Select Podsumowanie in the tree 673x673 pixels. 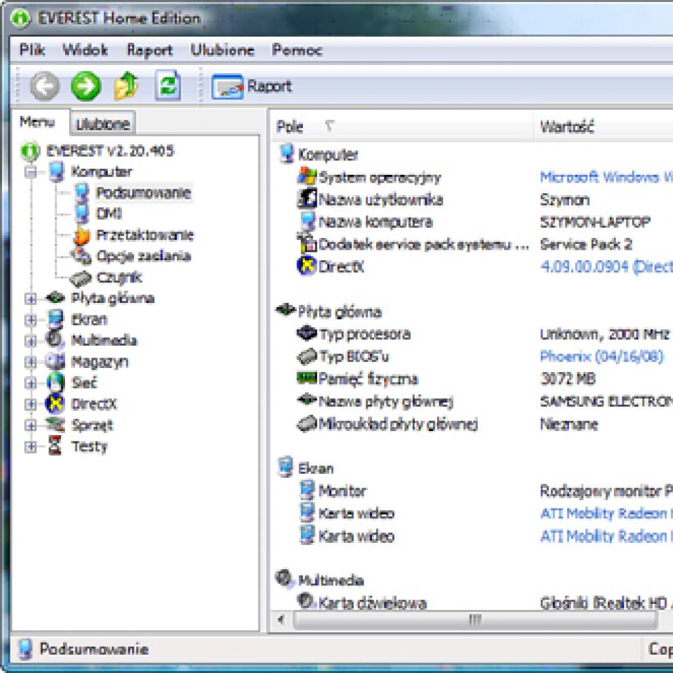[143, 193]
